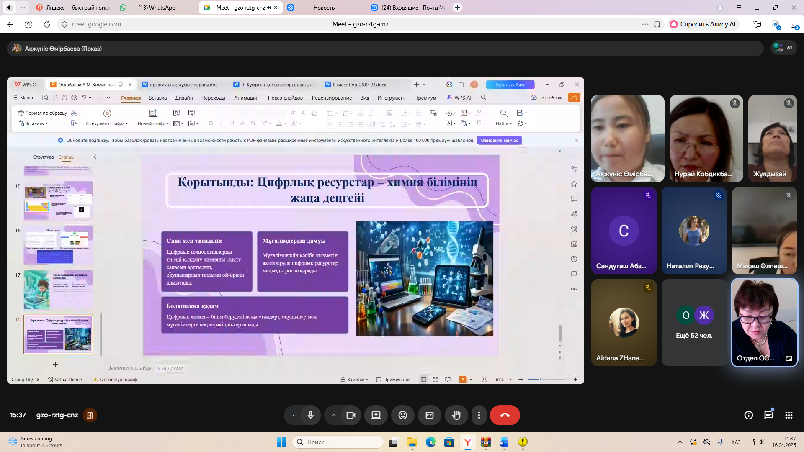
Task: Toggle the camera on or off
Action: (x=351, y=415)
